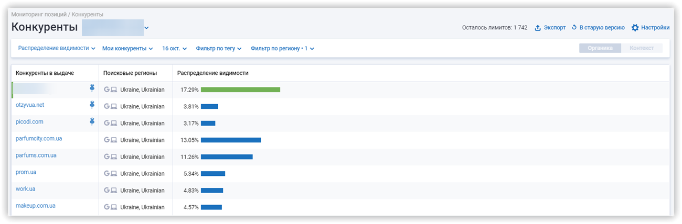Viewport: 682px width, 224px height.
Task: Click the desktop icon in prom.ua row
Action: coord(114,173)
